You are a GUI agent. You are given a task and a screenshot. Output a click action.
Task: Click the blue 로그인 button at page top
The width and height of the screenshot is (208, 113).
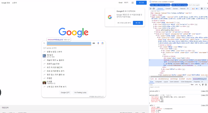click(141, 3)
